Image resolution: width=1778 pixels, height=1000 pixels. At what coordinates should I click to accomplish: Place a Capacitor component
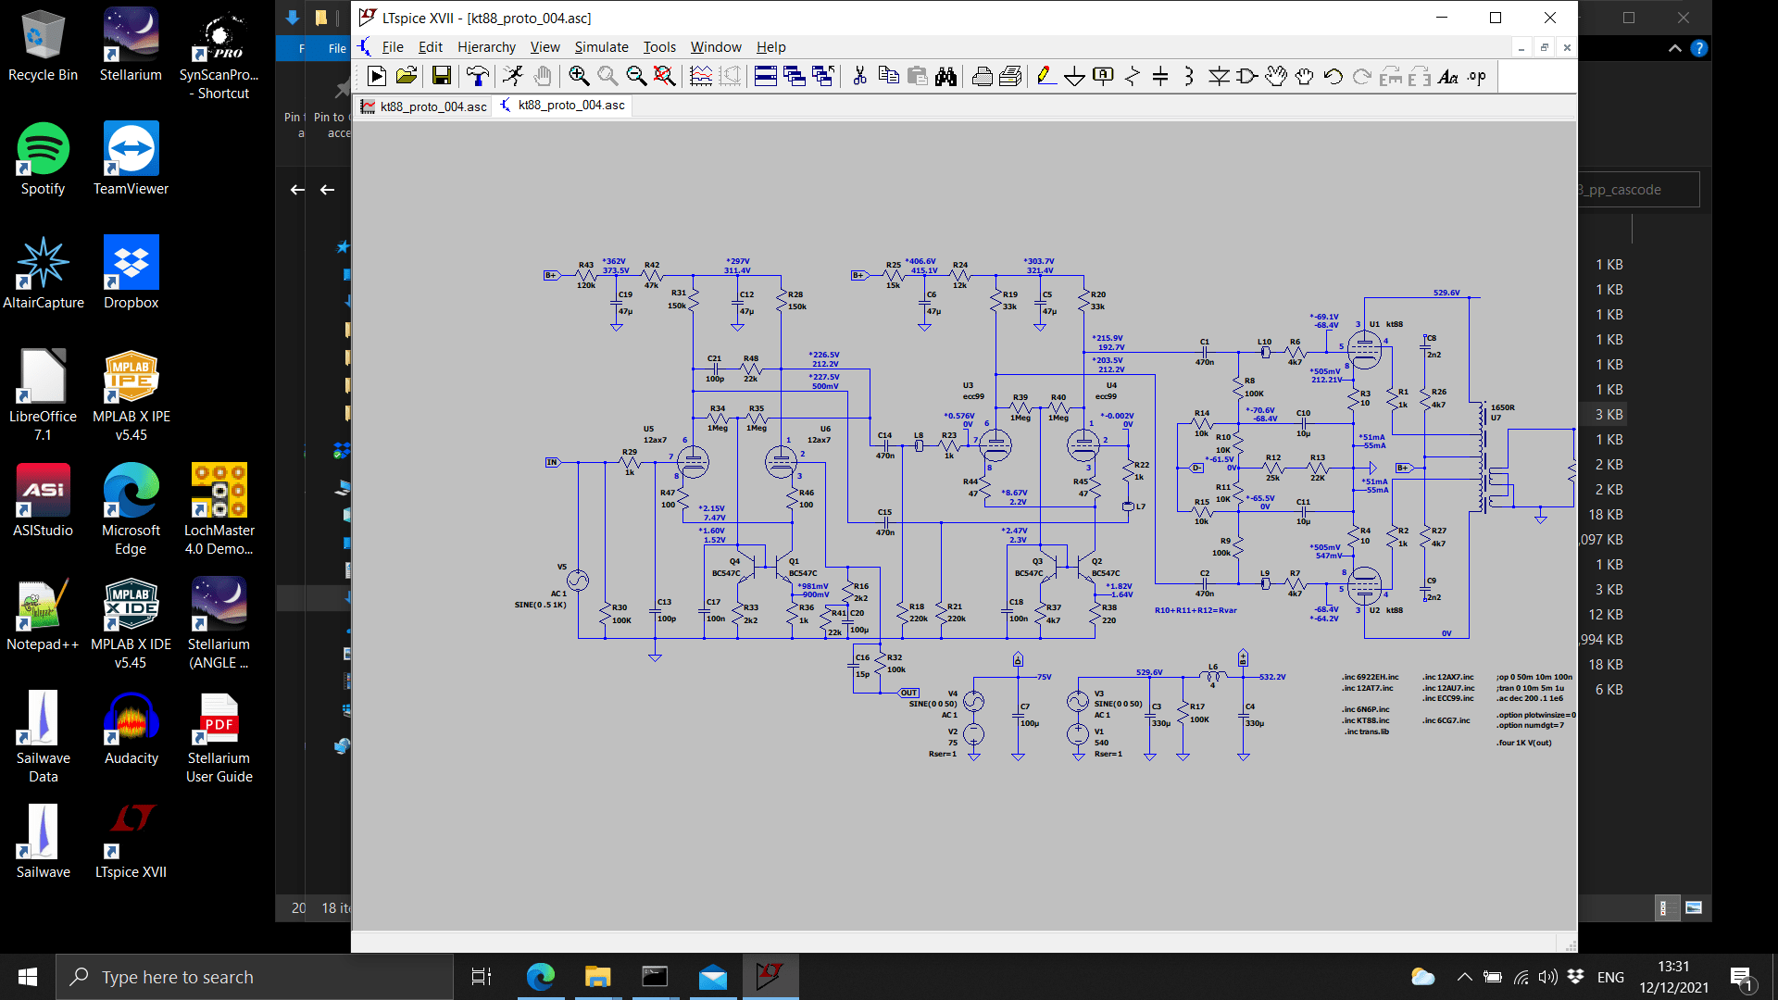click(x=1160, y=77)
